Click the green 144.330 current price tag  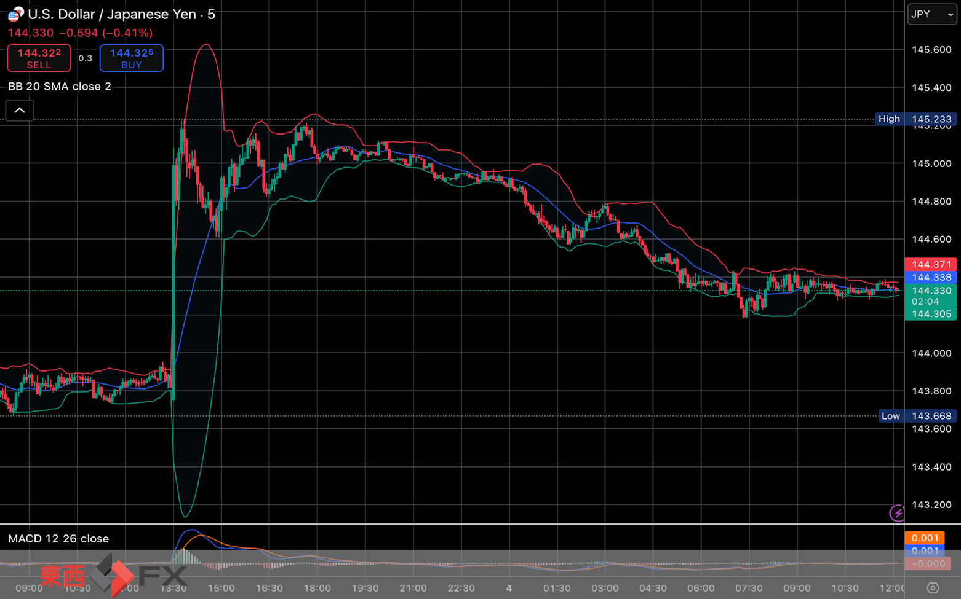[931, 291]
